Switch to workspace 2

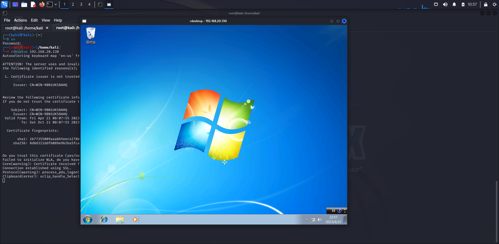click(x=73, y=4)
